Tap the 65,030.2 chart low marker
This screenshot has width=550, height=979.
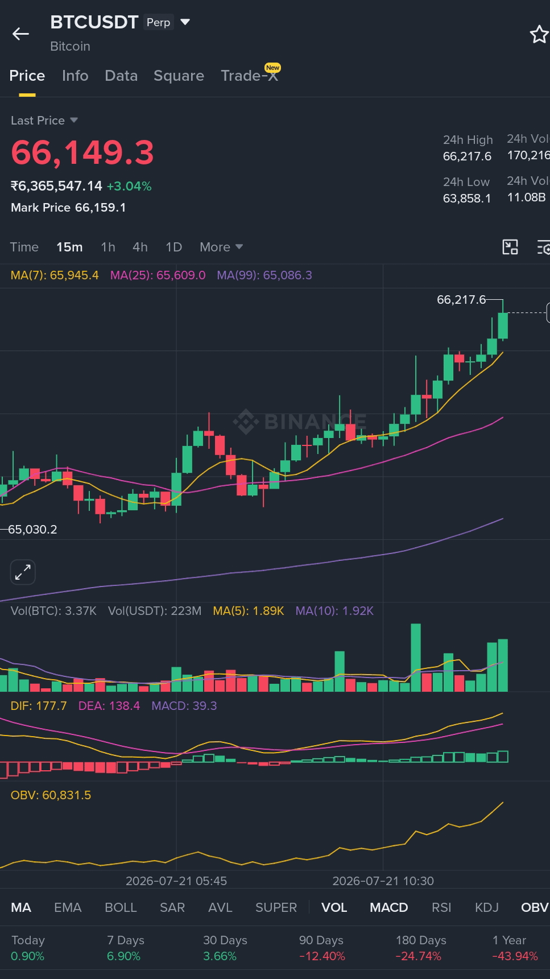[x=32, y=530]
